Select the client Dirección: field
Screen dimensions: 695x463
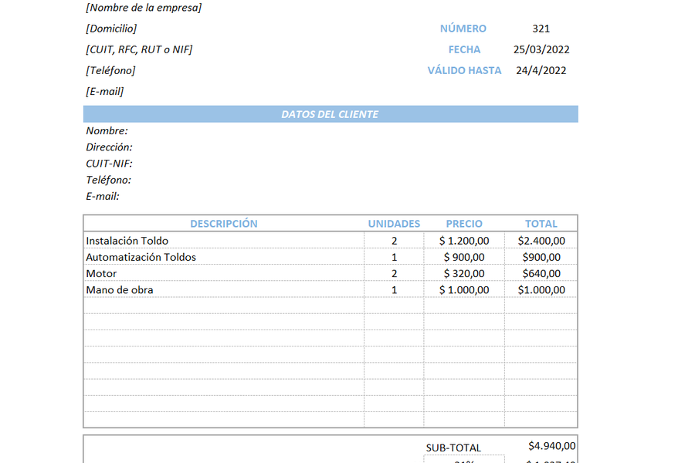pos(109,147)
